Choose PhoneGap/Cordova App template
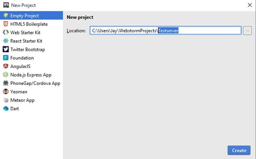Image resolution: width=256 pixels, height=159 pixels. point(31,83)
